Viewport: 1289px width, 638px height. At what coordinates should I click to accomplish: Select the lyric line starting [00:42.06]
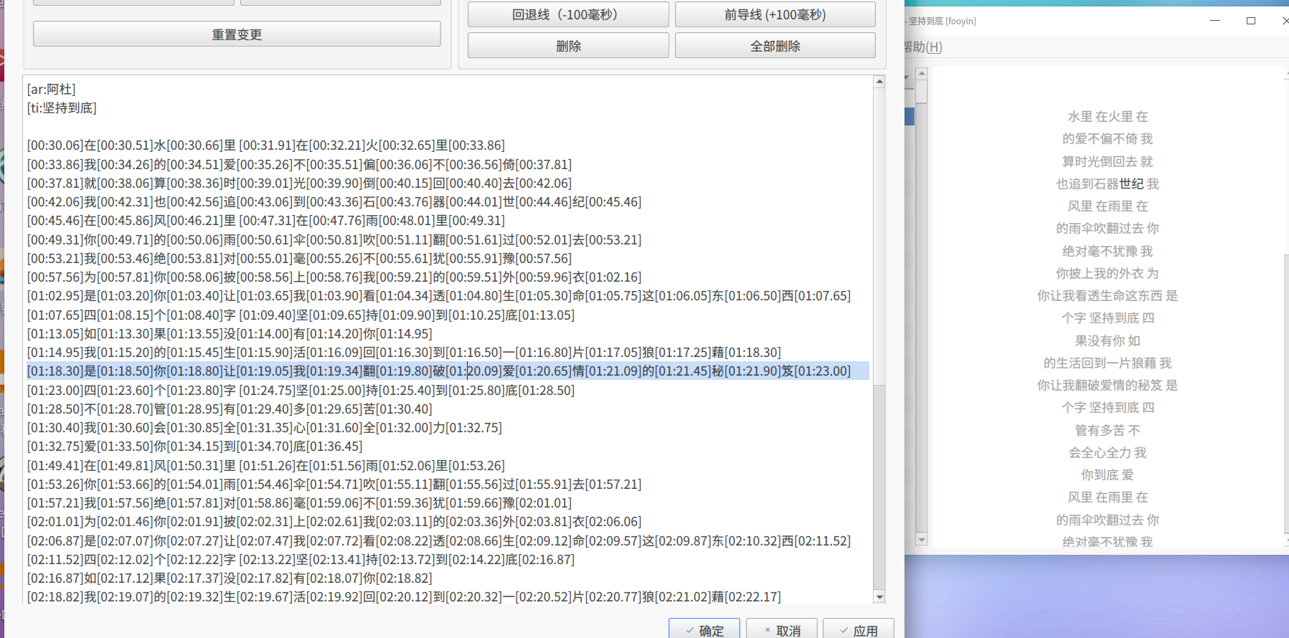(334, 201)
